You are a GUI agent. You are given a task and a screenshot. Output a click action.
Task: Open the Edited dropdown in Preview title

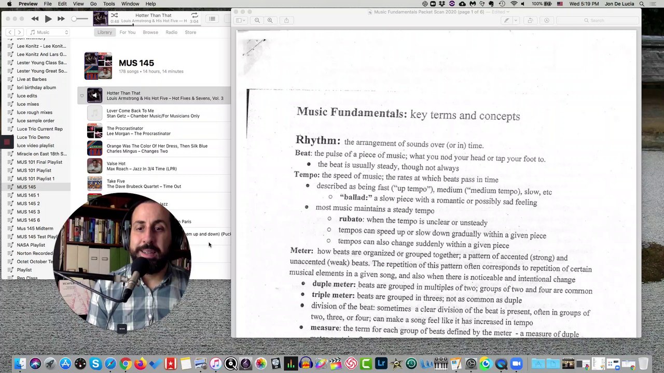pos(502,12)
